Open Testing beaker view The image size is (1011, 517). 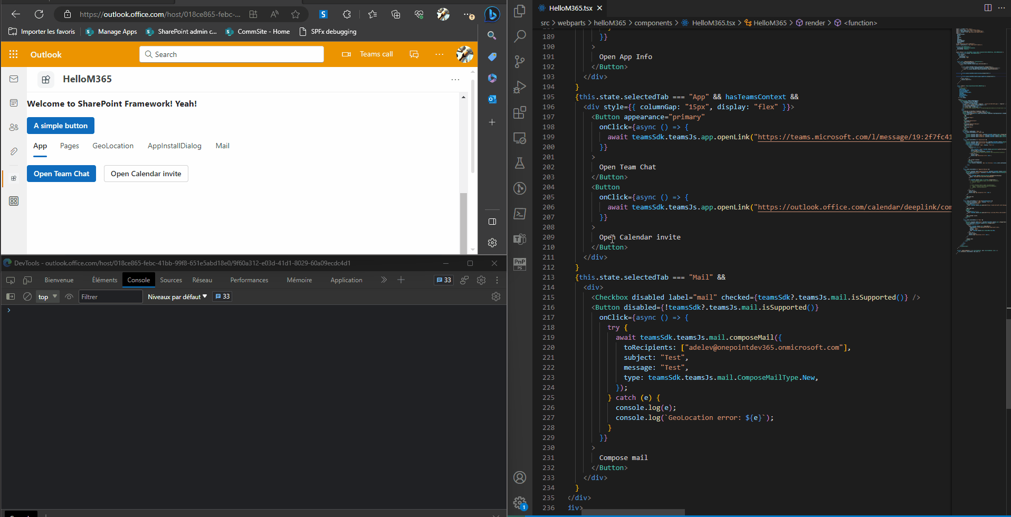[x=520, y=163]
